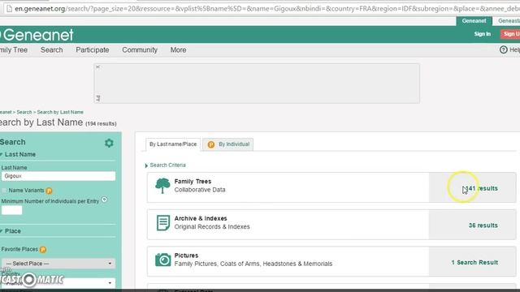Screen dimensions: 520x292
Task: Collapse the Place section
Action: pos(11,231)
